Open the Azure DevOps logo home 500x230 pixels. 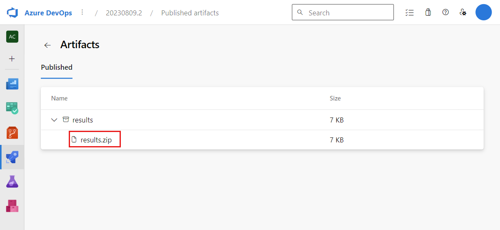click(x=12, y=12)
